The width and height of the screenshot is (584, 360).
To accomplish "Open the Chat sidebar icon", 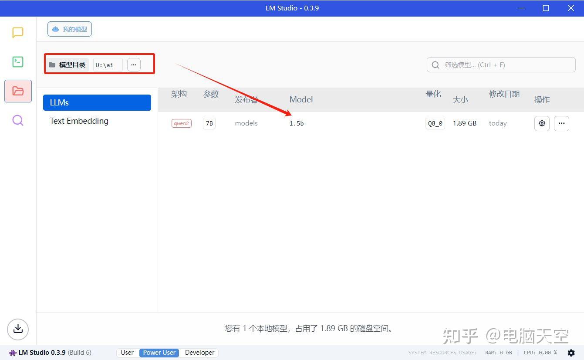I will [18, 33].
